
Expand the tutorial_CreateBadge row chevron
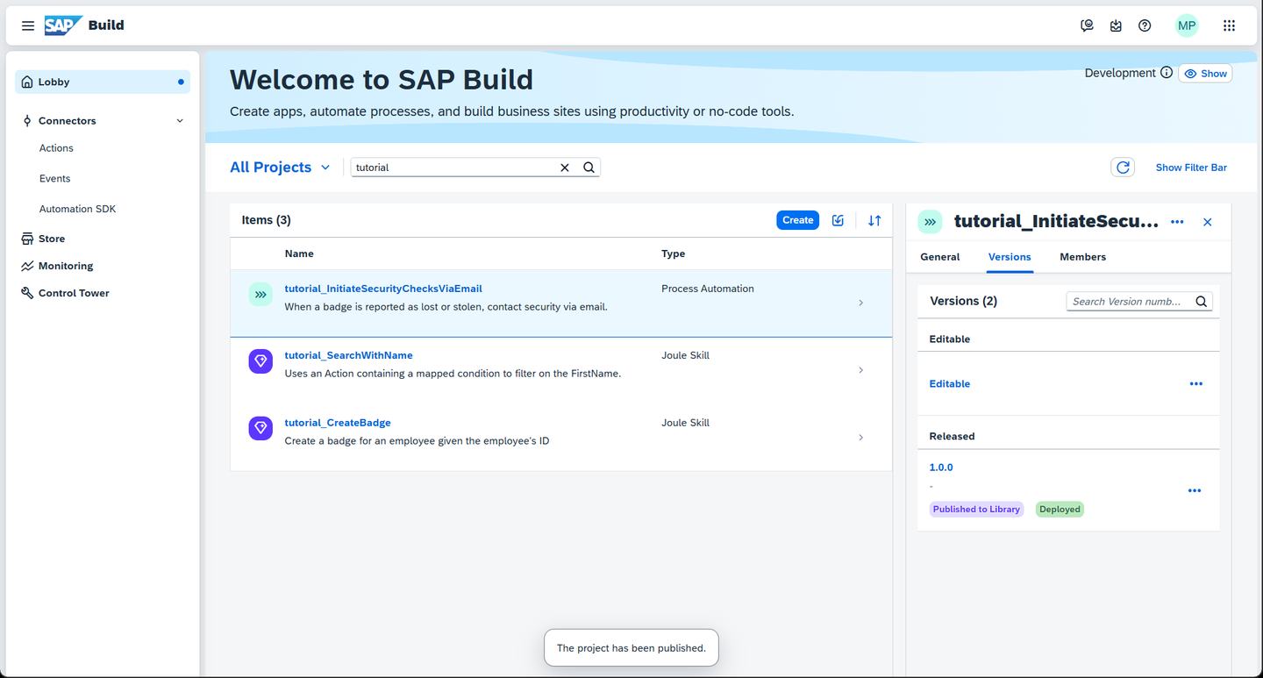tap(860, 438)
